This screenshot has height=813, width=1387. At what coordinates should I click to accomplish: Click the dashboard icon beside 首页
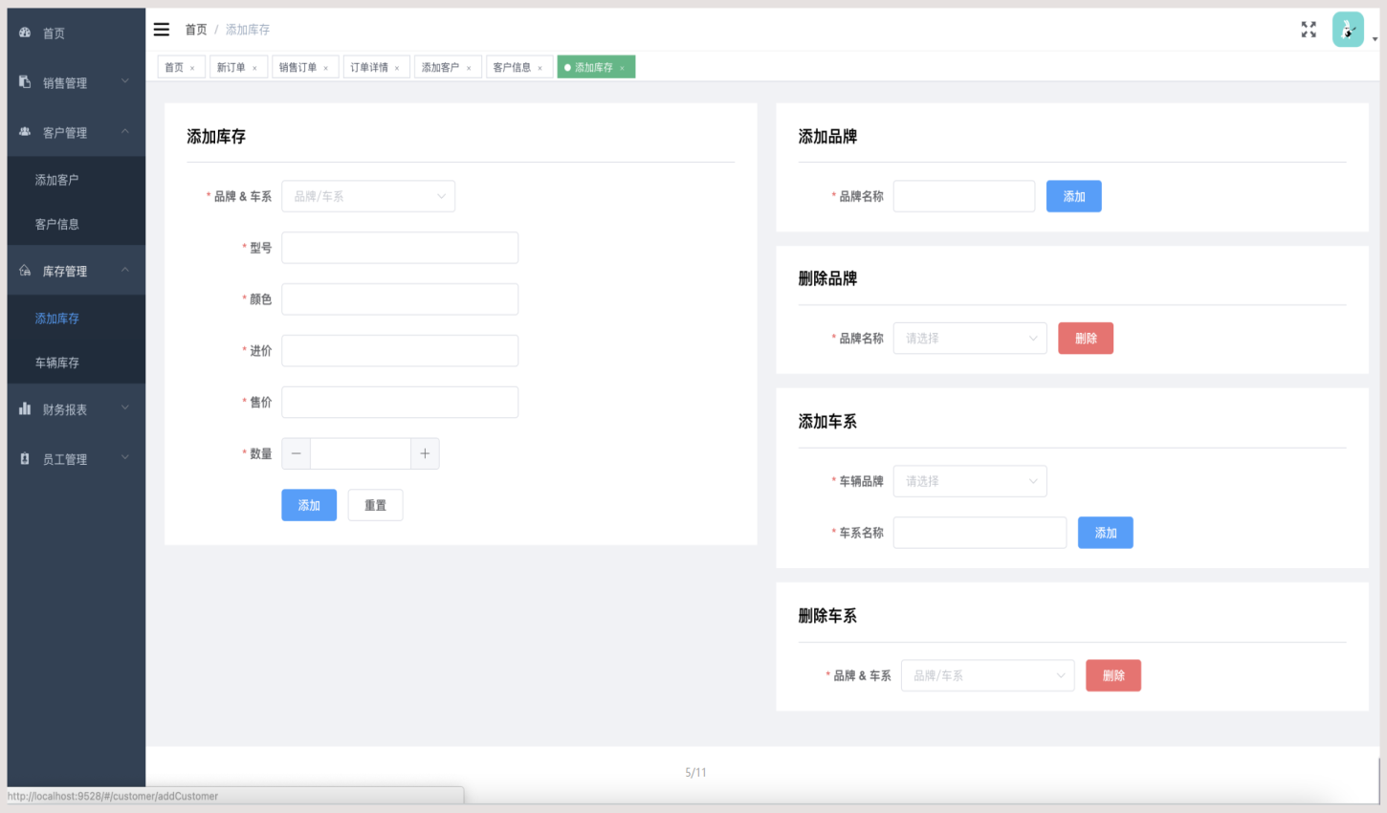point(25,33)
